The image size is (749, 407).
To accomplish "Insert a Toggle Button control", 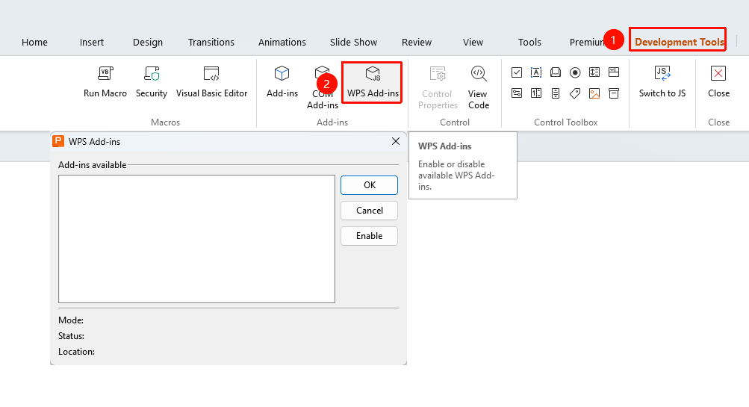I will 516,93.
